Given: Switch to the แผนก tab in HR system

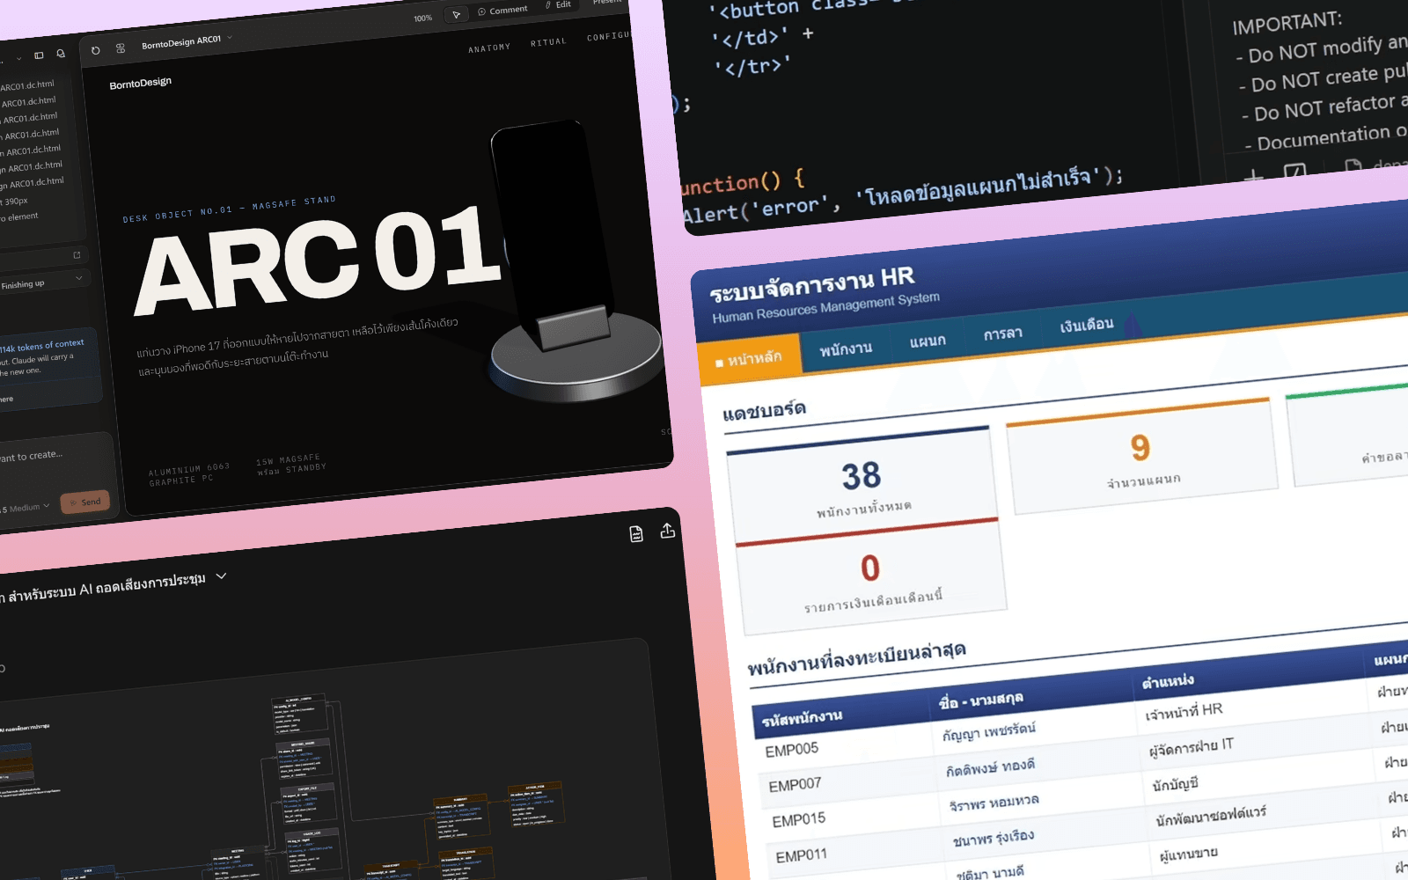Looking at the screenshot, I should tap(928, 341).
